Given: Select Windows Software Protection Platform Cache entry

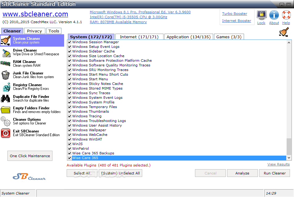Looking at the screenshot, I should 112,61.
